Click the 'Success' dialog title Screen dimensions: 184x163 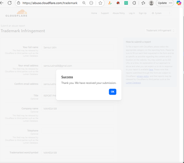[x=67, y=77]
